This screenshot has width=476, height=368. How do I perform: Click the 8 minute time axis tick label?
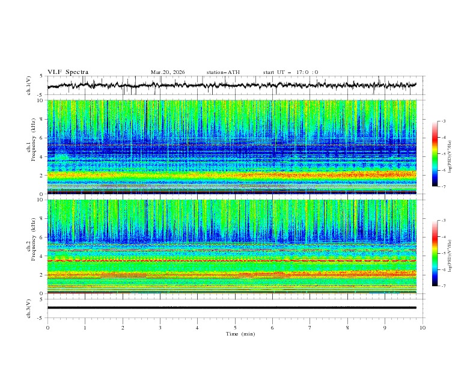[x=347, y=328]
